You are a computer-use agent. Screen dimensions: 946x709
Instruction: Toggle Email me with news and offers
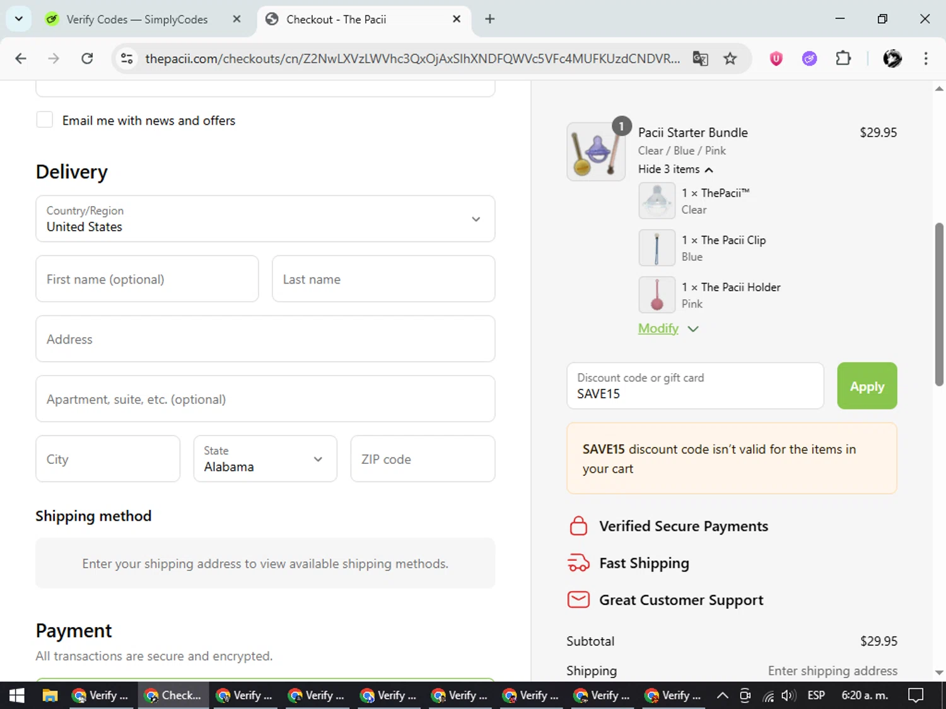(x=45, y=120)
